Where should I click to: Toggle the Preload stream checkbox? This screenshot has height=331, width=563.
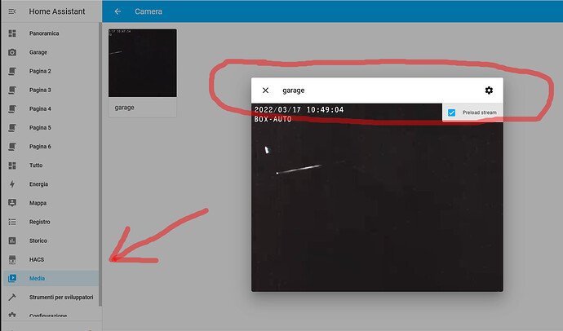[451, 113]
